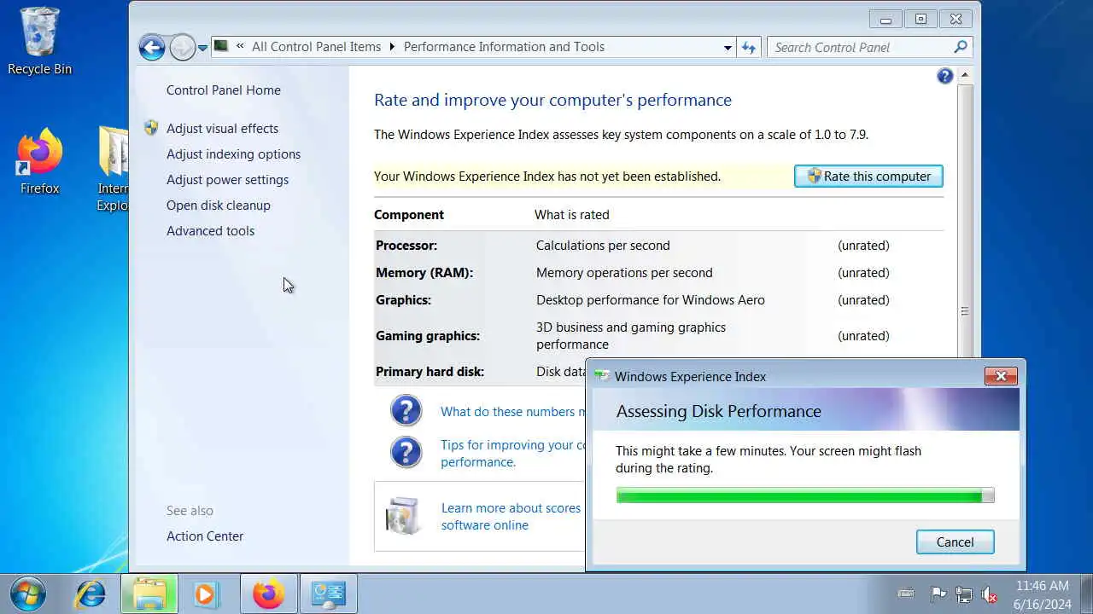Click the muted volume tray icon
Viewport: 1093px width, 614px height.
pos(990,594)
